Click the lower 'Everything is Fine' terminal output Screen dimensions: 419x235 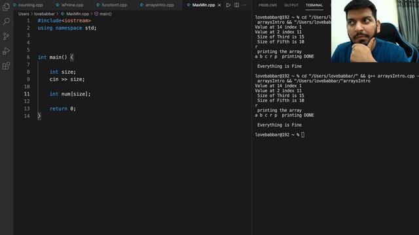(x=280, y=125)
